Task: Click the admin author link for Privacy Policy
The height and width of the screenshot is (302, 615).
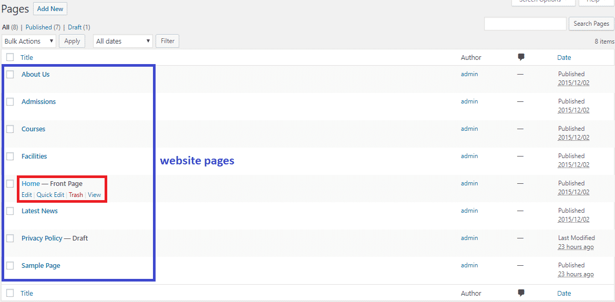Action: coord(469,237)
